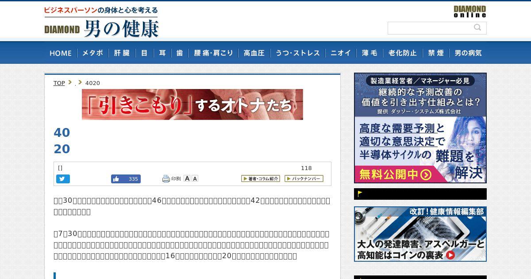Open the DIAMOND online logo link
The image size is (531, 279).
pos(469,12)
